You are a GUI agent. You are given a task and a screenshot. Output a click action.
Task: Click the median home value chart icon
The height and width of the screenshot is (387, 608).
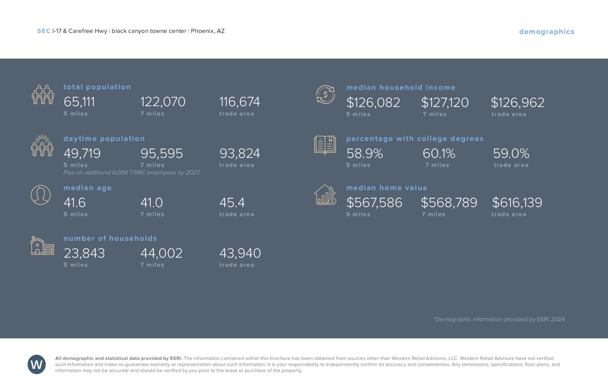point(325,195)
